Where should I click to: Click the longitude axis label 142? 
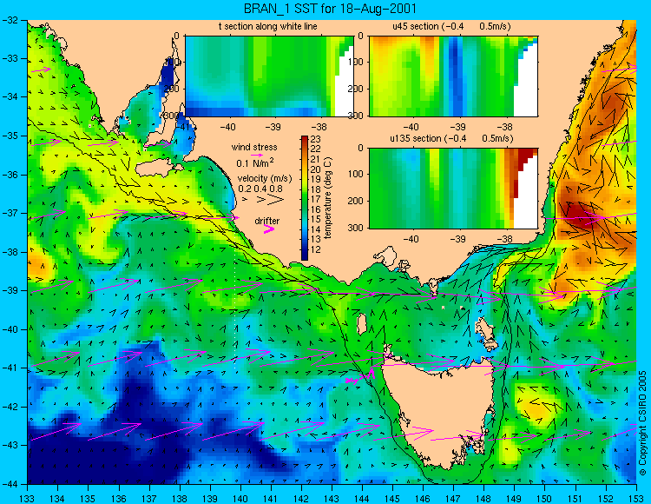[x=301, y=499]
